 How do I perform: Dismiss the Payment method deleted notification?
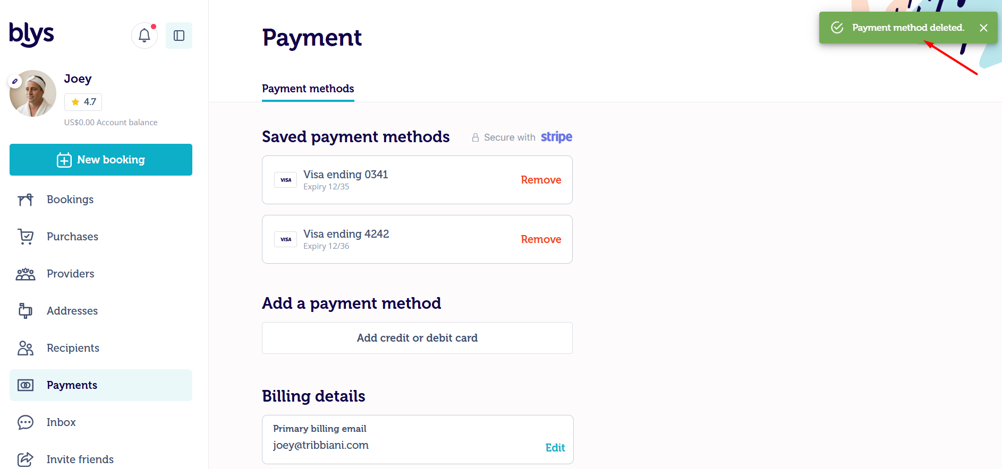pyautogui.click(x=984, y=28)
